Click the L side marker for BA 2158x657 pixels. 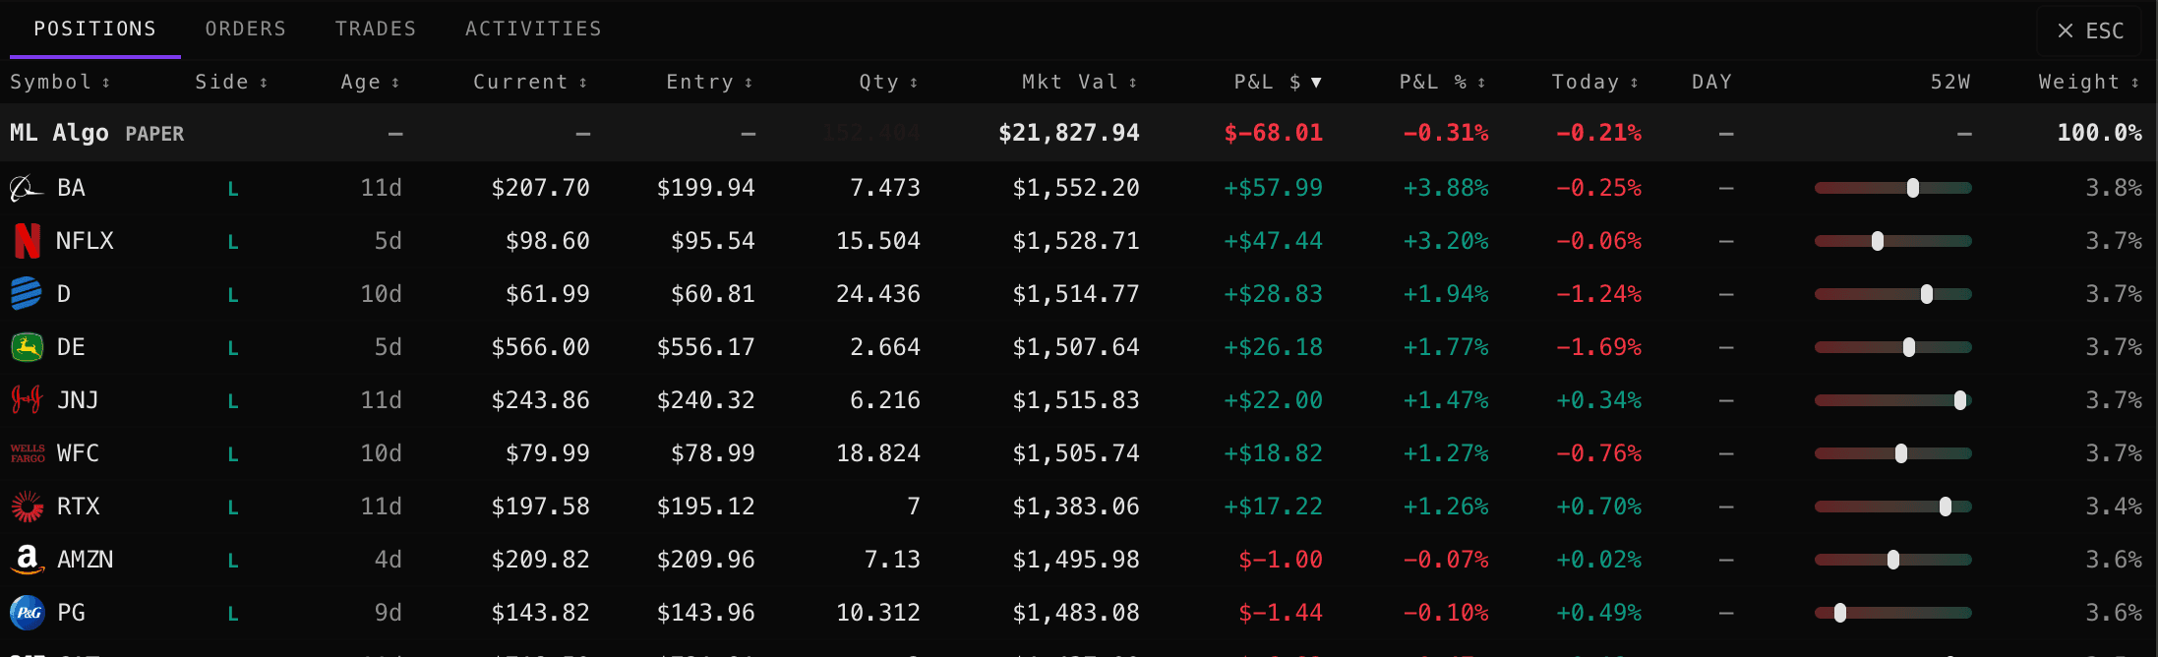233,189
